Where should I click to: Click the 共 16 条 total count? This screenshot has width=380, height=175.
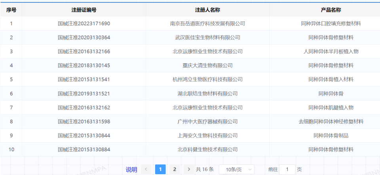[x=205, y=169]
